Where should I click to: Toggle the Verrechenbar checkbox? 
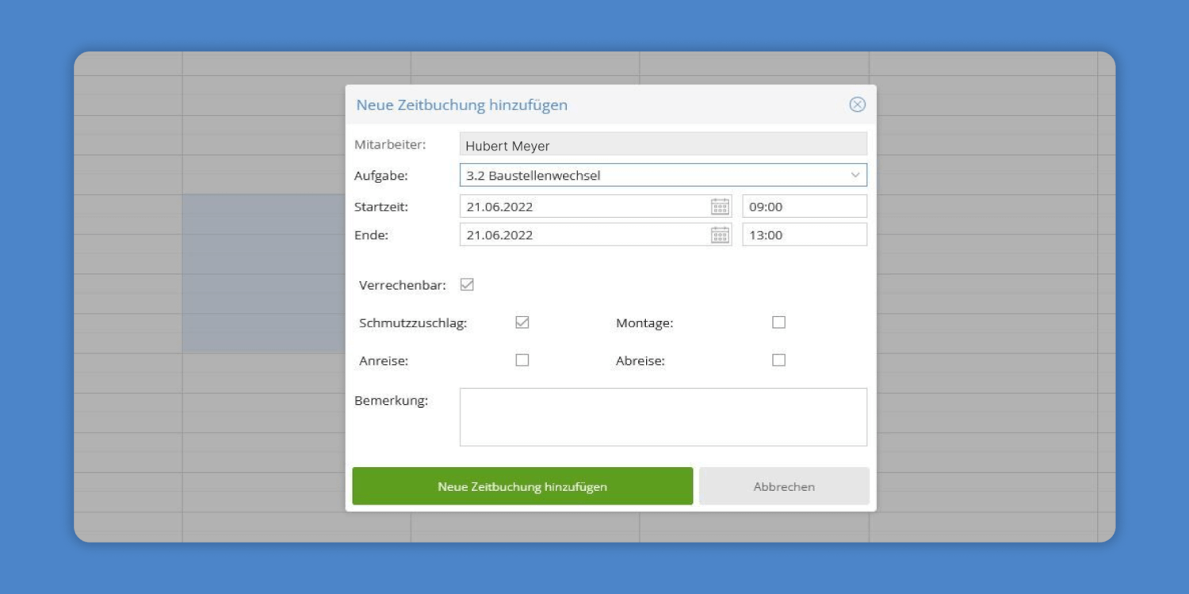pyautogui.click(x=467, y=285)
